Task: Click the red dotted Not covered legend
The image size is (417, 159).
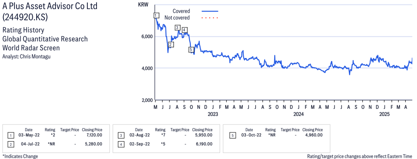Action: pyautogui.click(x=210, y=18)
